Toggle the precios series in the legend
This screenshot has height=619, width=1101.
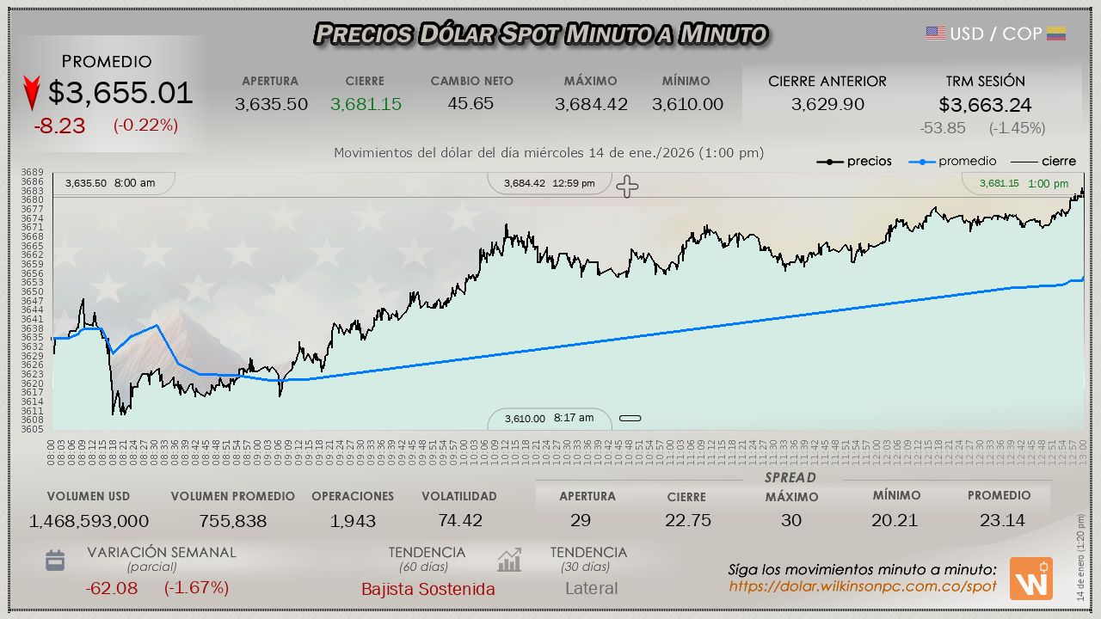pos(854,161)
